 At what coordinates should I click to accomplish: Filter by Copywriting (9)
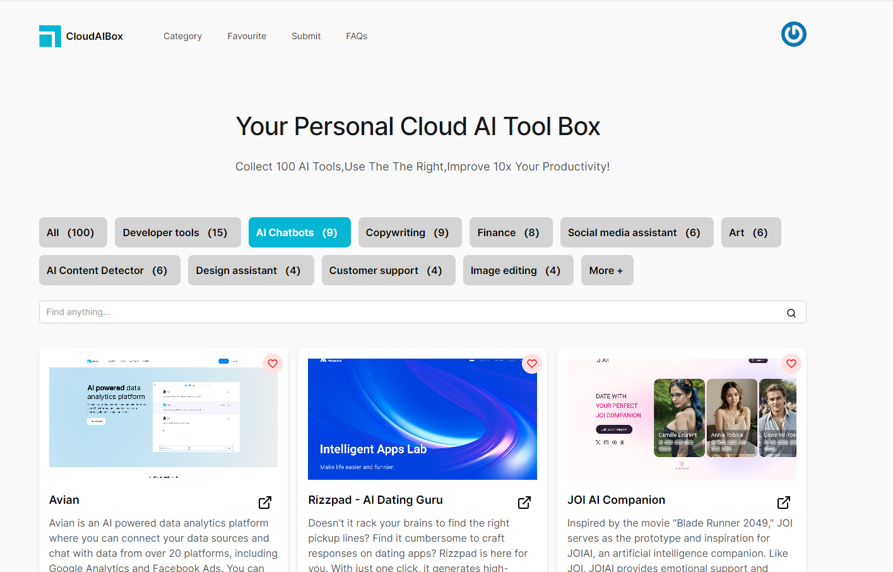coord(410,232)
